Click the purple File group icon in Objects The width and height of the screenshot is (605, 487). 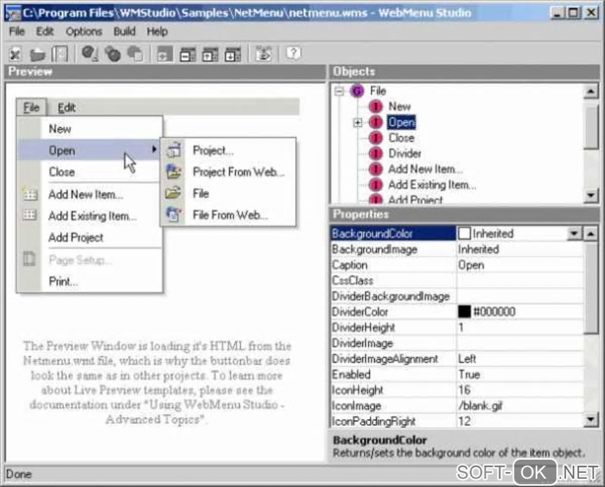357,91
